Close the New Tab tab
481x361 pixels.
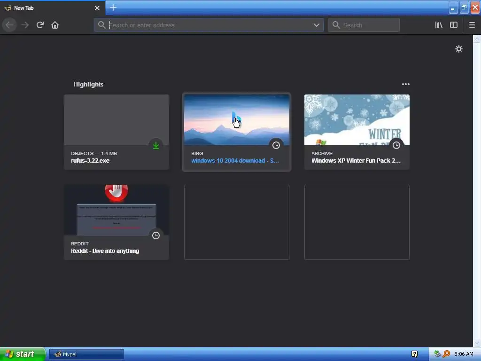97,8
